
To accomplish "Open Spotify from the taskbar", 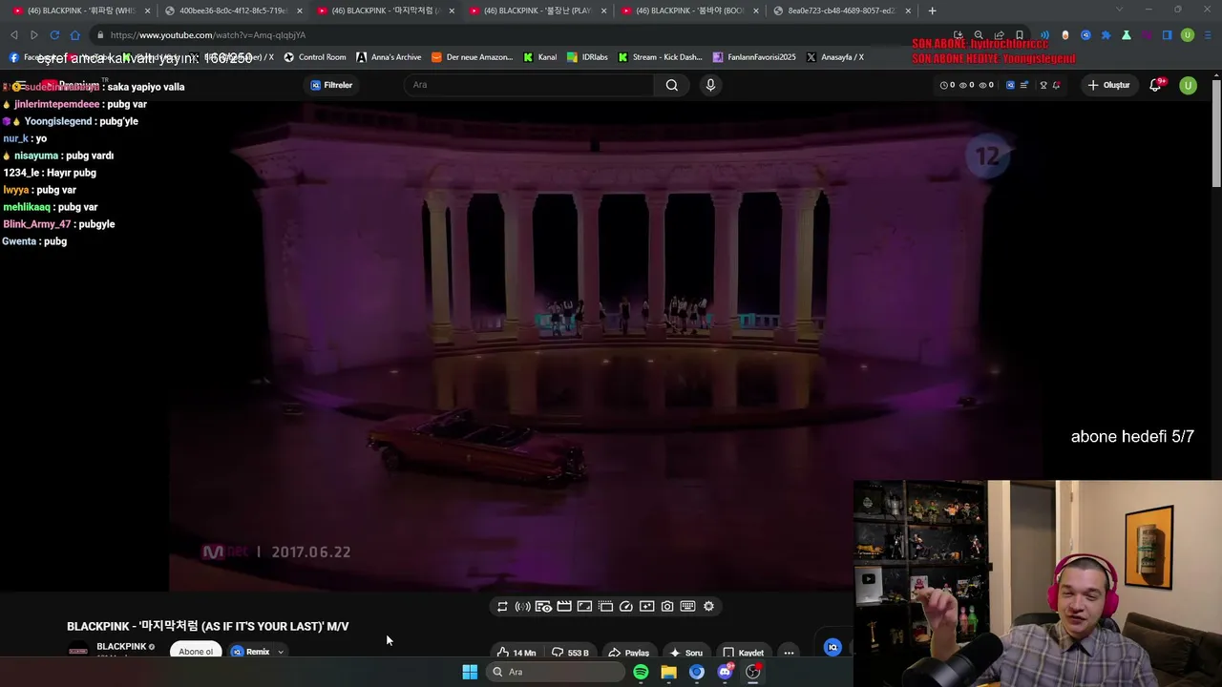I will [x=641, y=672].
